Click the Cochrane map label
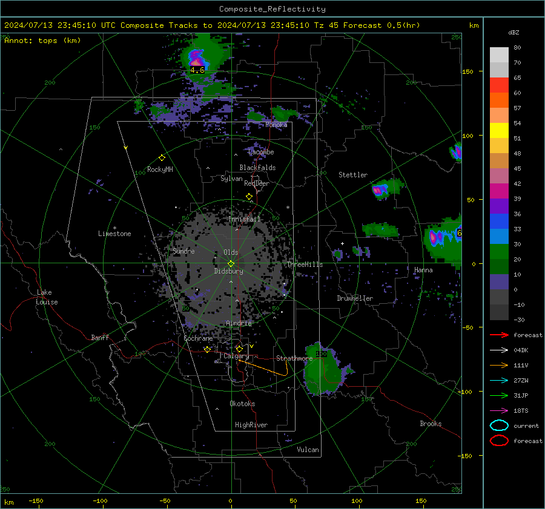The width and height of the screenshot is (545, 509). [198, 338]
